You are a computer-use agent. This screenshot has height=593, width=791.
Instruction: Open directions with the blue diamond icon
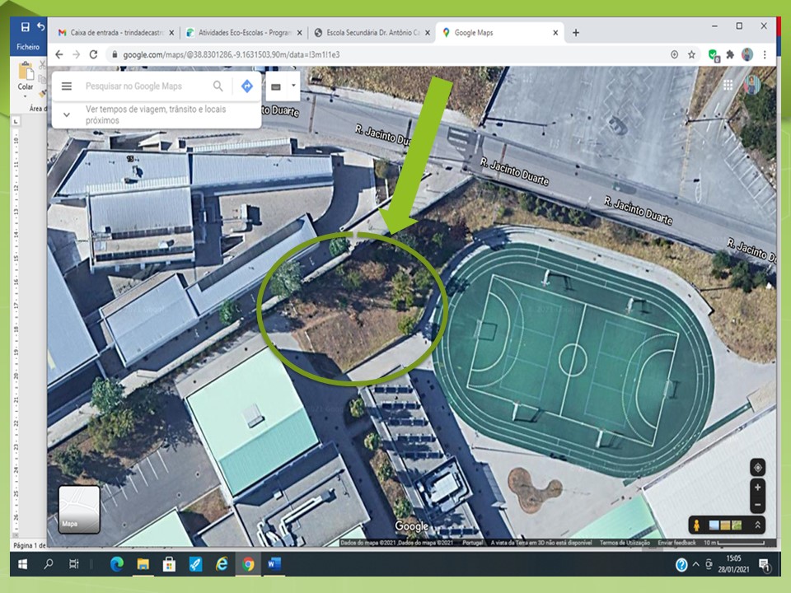coord(247,86)
